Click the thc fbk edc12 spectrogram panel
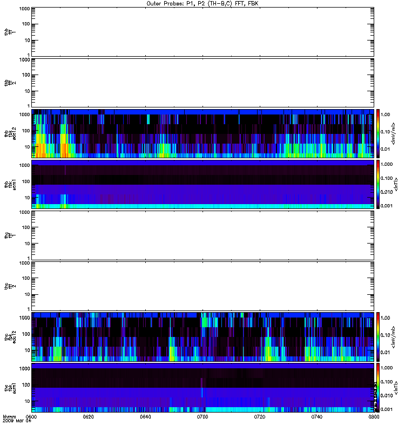 click(203, 337)
